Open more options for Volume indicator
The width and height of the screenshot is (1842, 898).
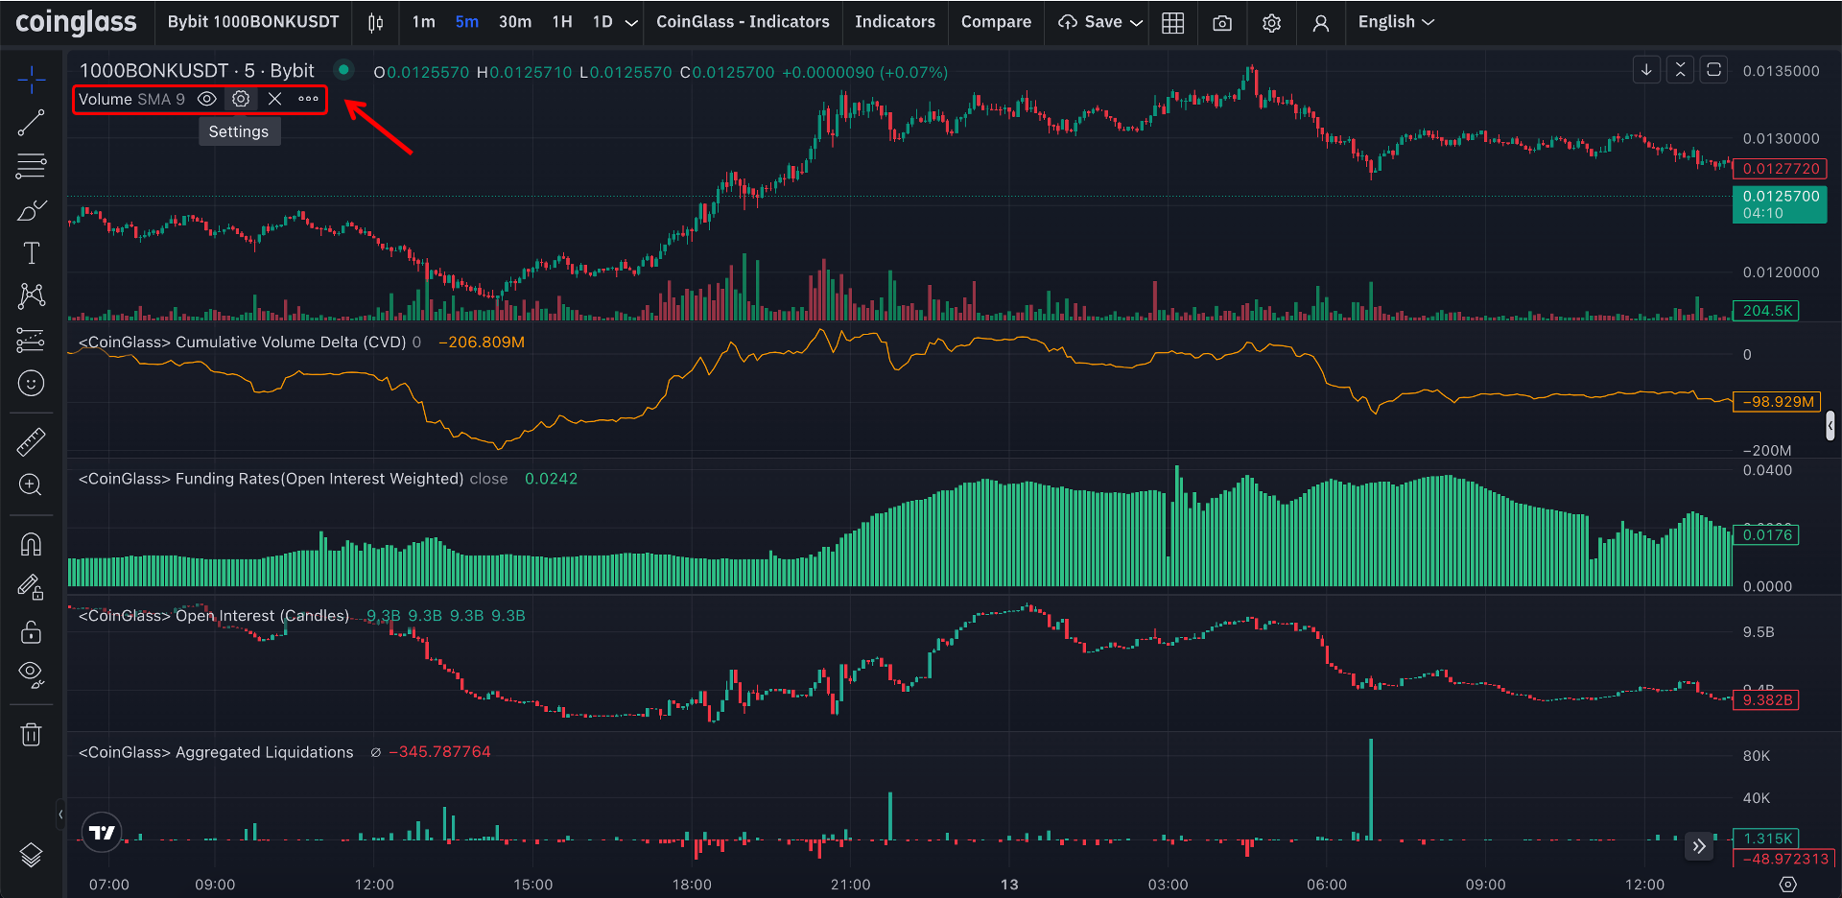pyautogui.click(x=308, y=99)
